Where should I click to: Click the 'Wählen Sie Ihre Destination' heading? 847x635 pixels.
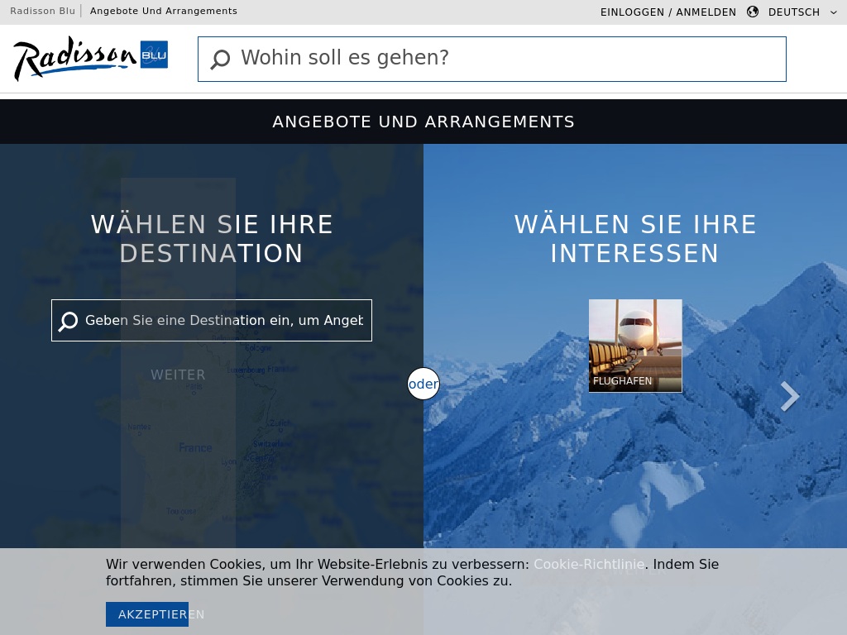[212, 239]
